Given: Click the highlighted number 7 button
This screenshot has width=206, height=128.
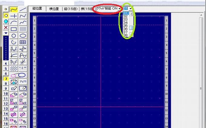Looking at the screenshot, I should point(5,79).
